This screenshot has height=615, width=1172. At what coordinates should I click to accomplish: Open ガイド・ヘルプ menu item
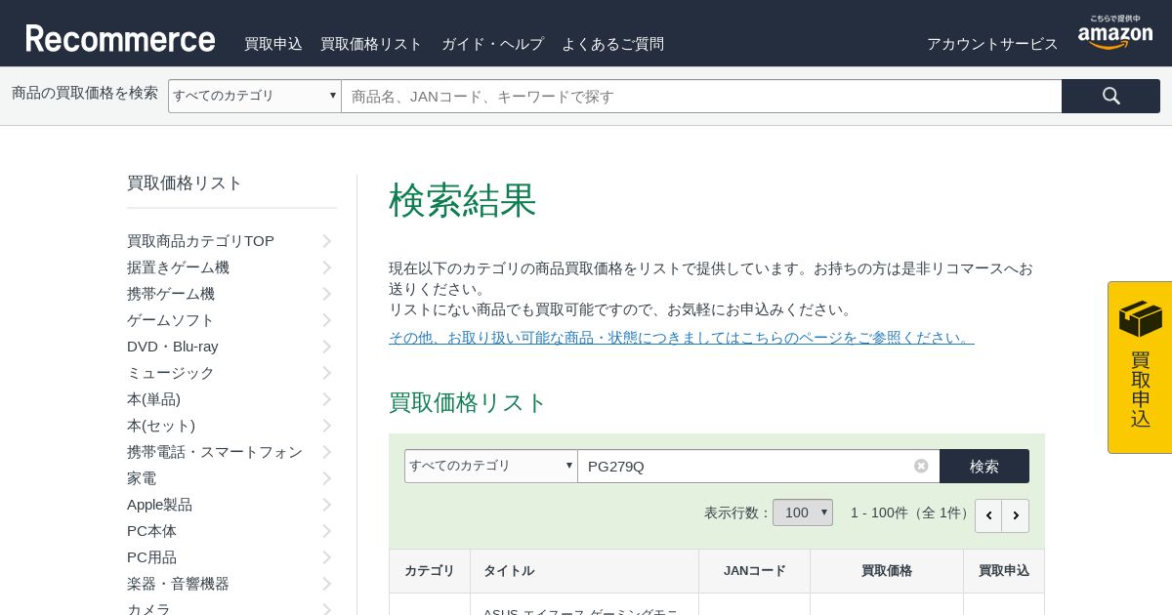(492, 44)
